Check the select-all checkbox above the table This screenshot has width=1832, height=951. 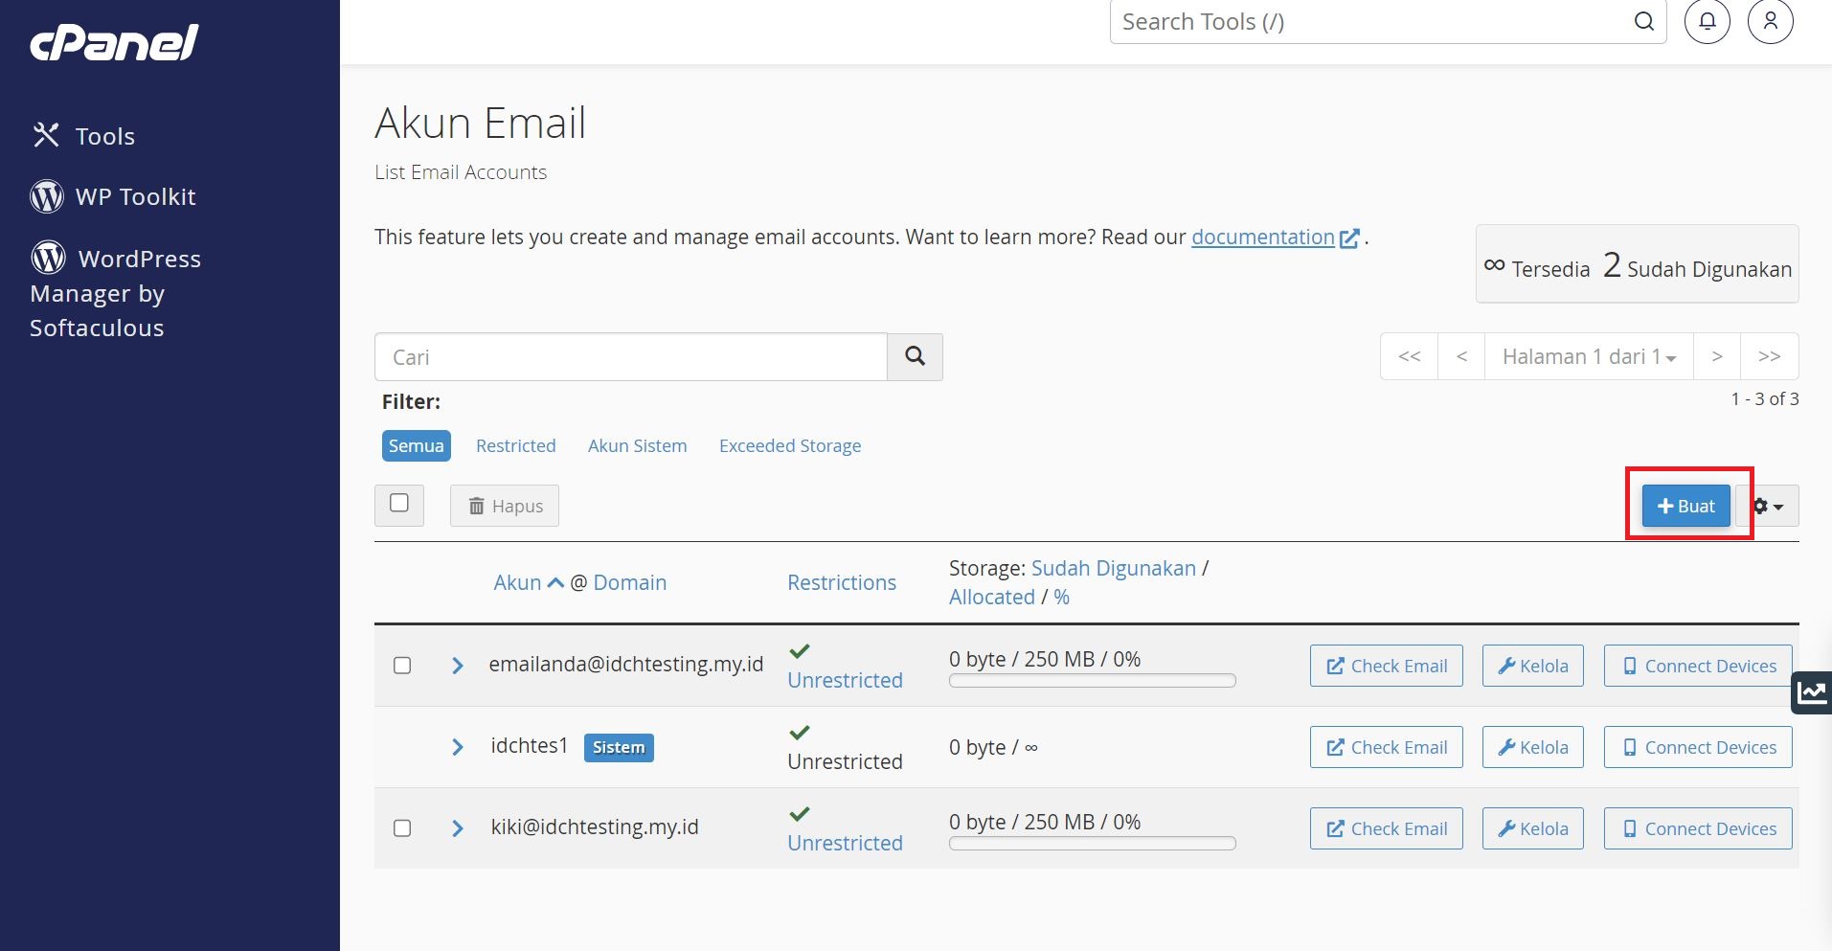click(x=399, y=505)
